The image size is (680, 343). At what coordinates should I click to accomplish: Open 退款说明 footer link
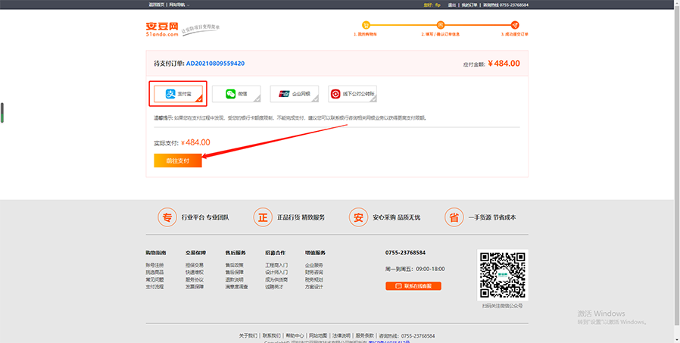(234, 279)
